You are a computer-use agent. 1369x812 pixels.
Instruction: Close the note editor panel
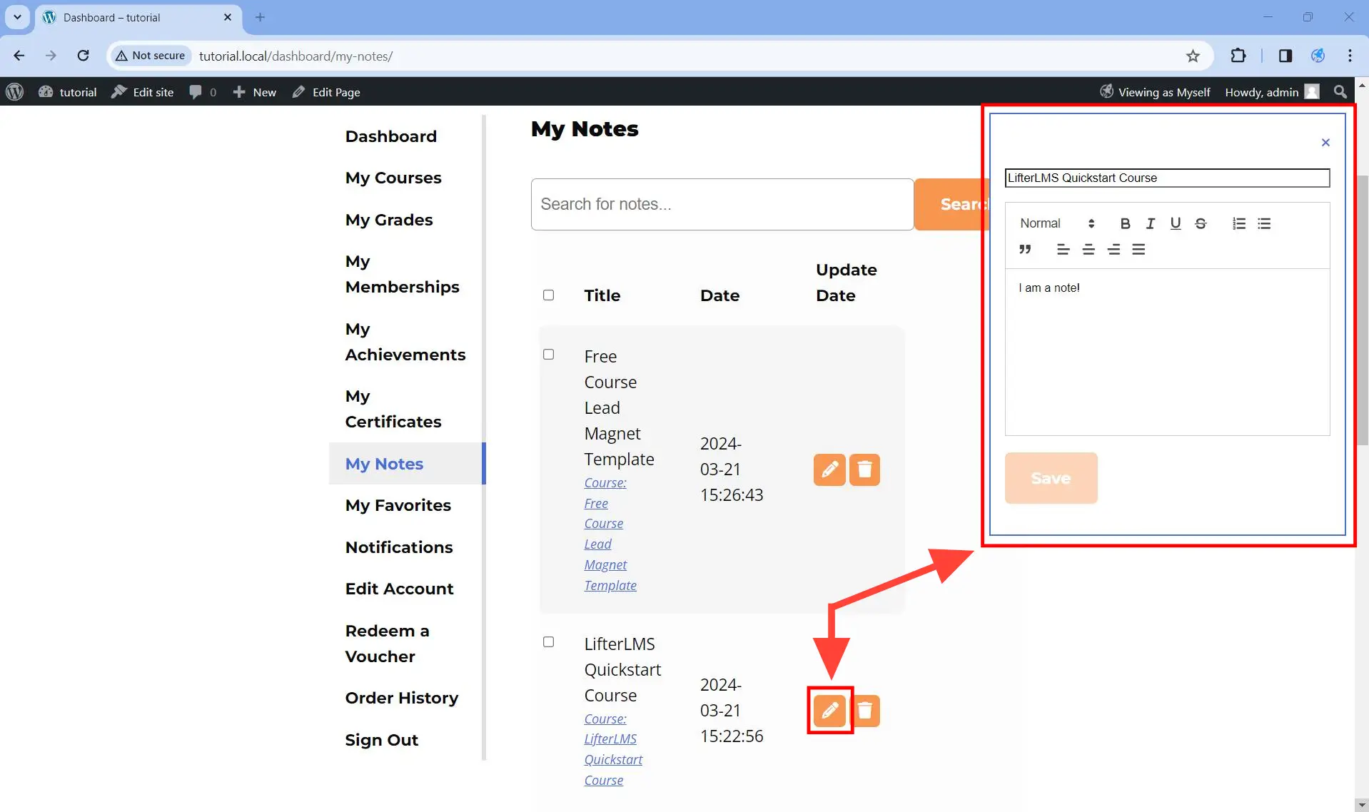(1325, 143)
